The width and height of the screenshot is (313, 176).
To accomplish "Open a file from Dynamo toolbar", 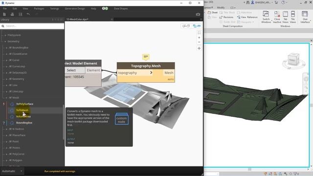I will pyautogui.click(x=12, y=14).
